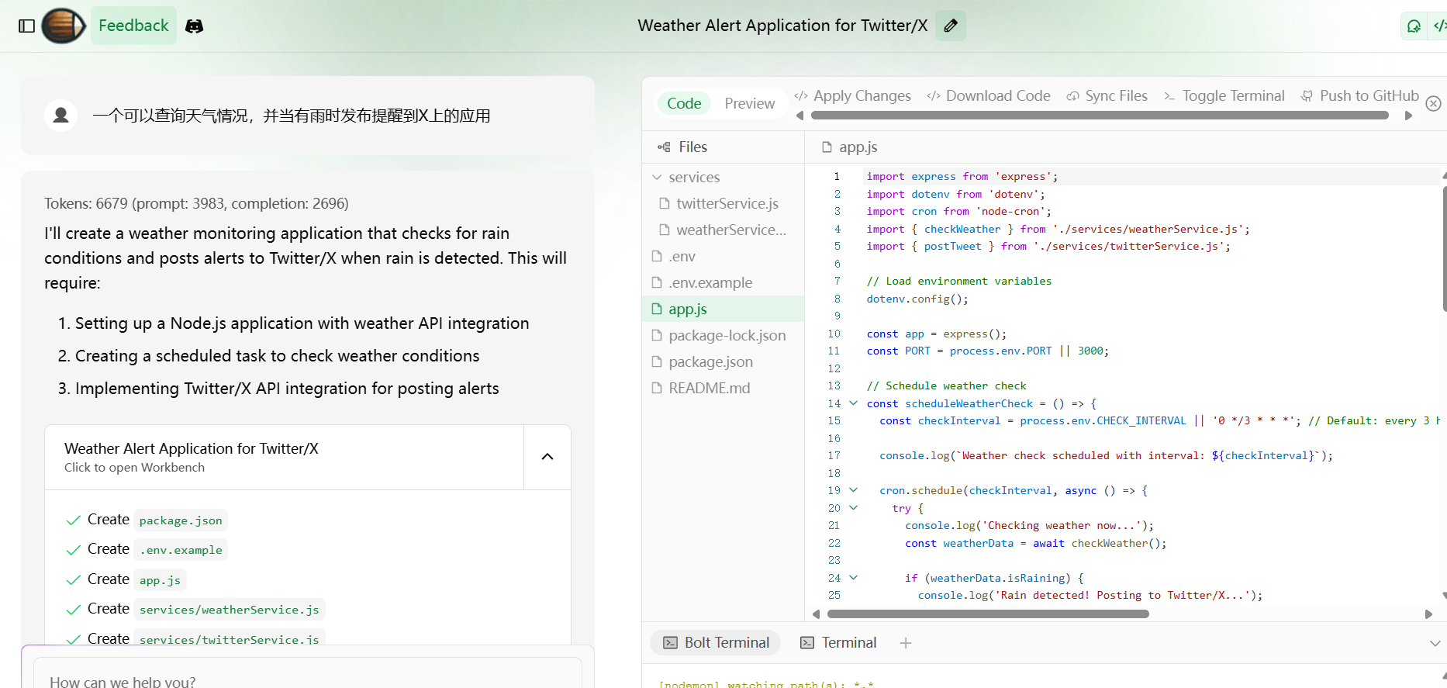Select app.js in file tree
Viewport: 1447px width, 688px height.
tap(723, 309)
